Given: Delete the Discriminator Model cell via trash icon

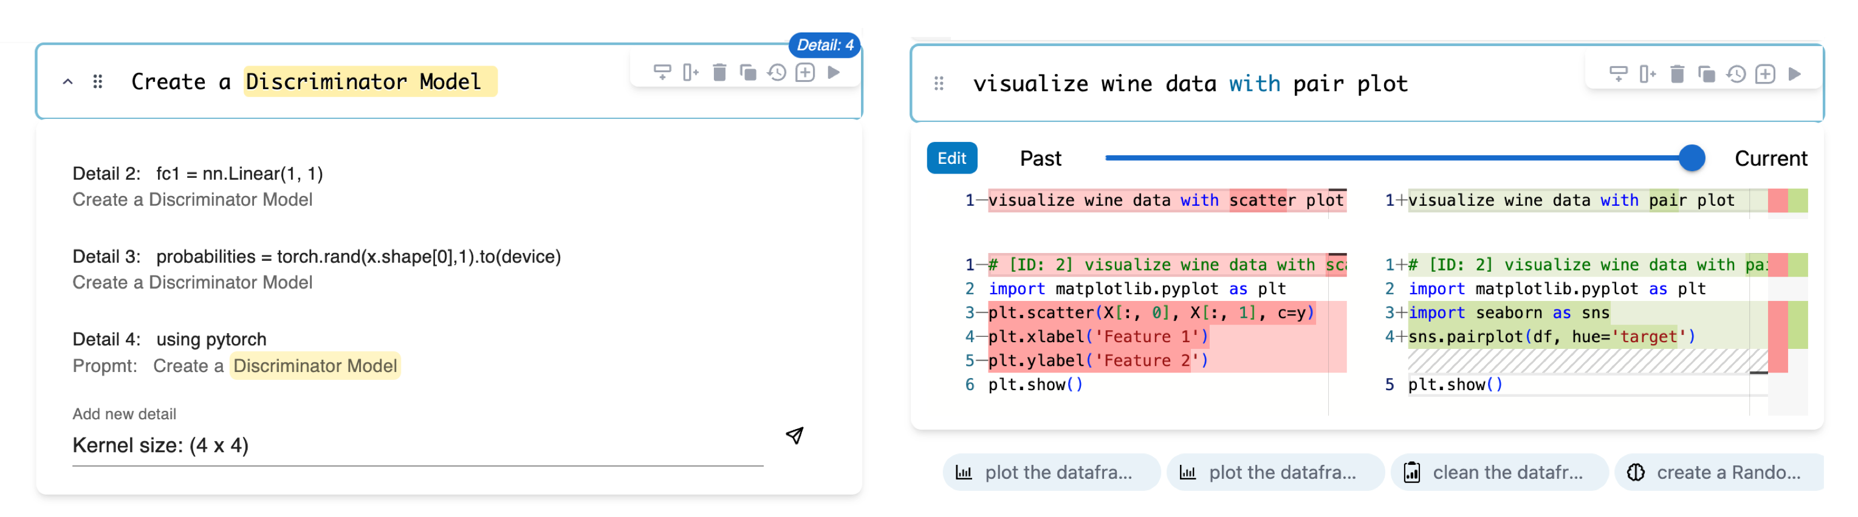Looking at the screenshot, I should (719, 72).
